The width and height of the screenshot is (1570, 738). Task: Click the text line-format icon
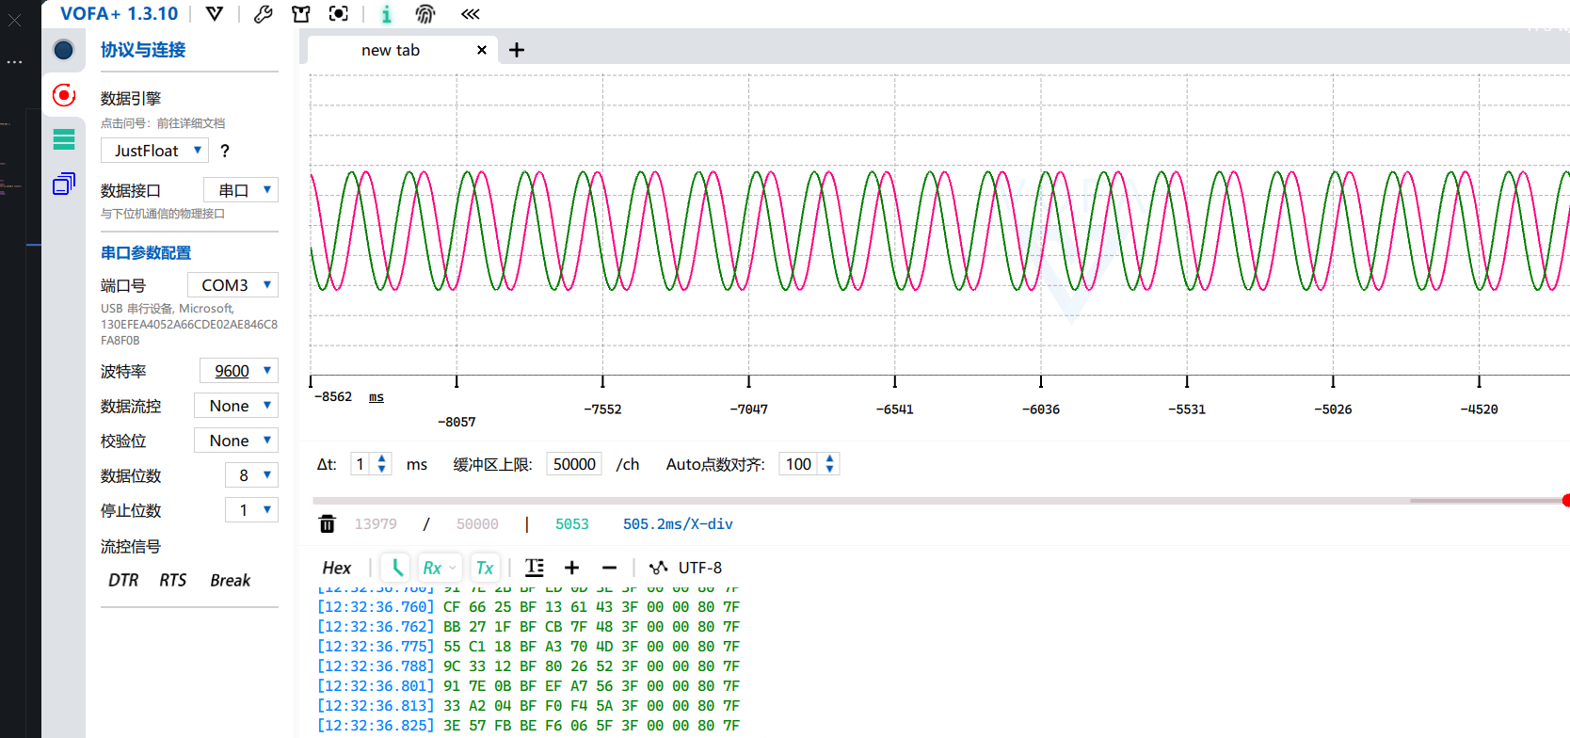pyautogui.click(x=535, y=567)
